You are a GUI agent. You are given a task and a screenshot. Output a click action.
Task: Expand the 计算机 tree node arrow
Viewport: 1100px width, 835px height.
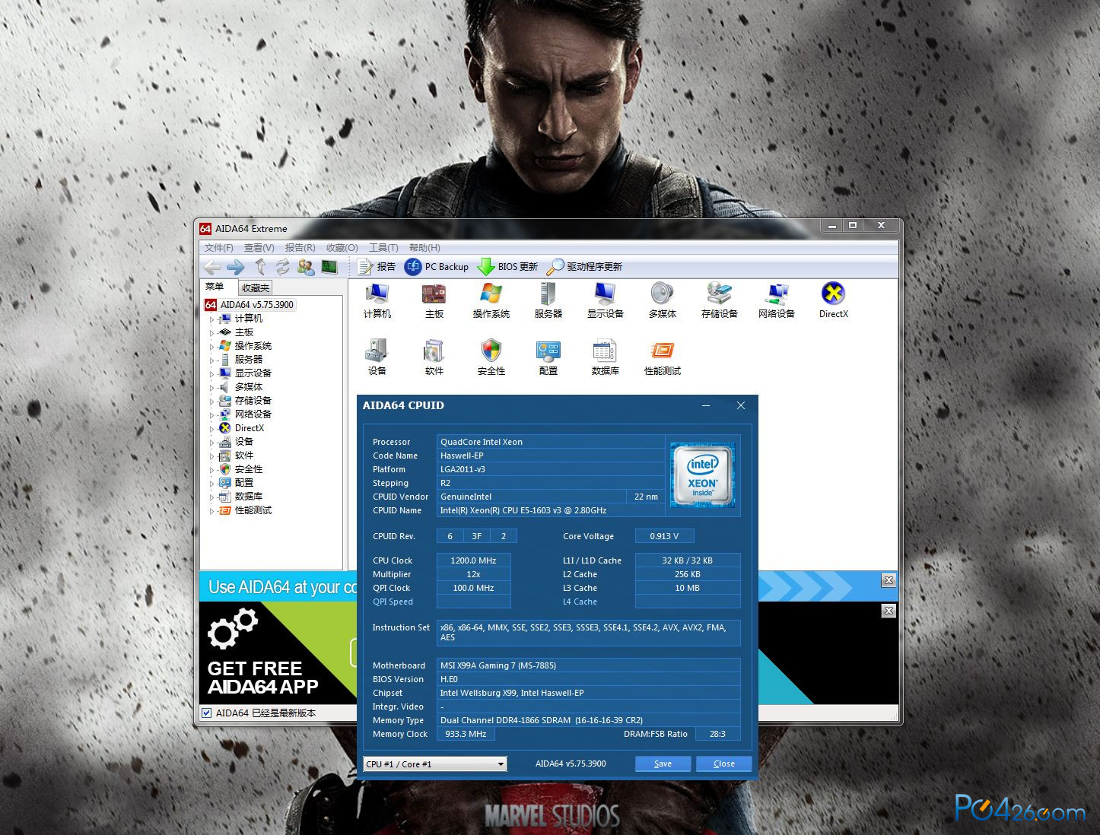212,319
